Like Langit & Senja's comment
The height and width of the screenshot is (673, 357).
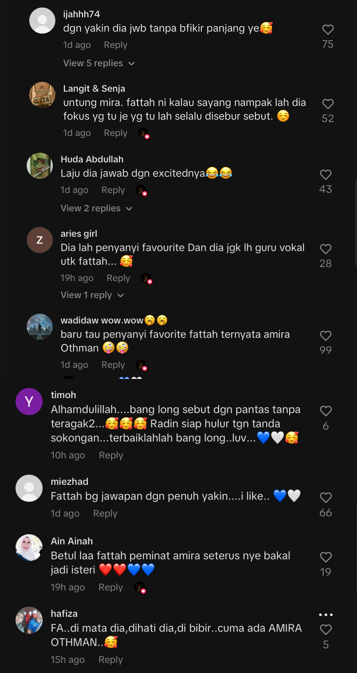(x=328, y=104)
